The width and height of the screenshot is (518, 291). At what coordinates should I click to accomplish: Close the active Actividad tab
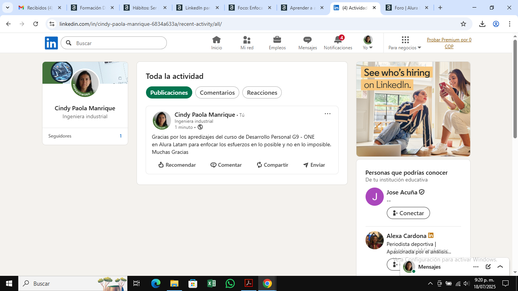point(374,8)
